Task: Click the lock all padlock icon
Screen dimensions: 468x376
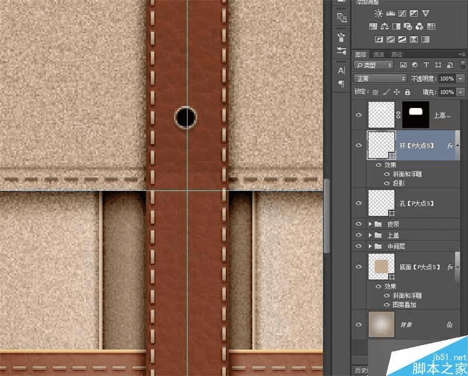Action: [x=408, y=92]
